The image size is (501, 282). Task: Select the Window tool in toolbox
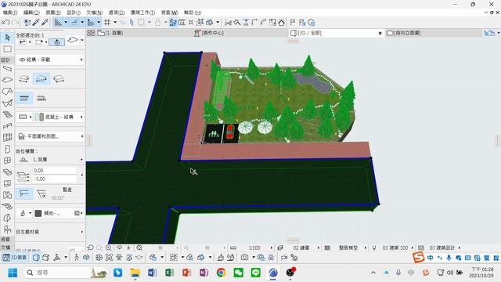coord(7,161)
